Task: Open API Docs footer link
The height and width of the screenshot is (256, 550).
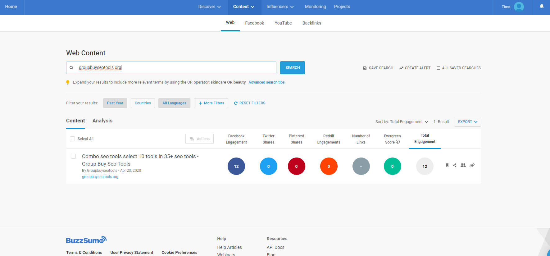Action: [x=275, y=247]
